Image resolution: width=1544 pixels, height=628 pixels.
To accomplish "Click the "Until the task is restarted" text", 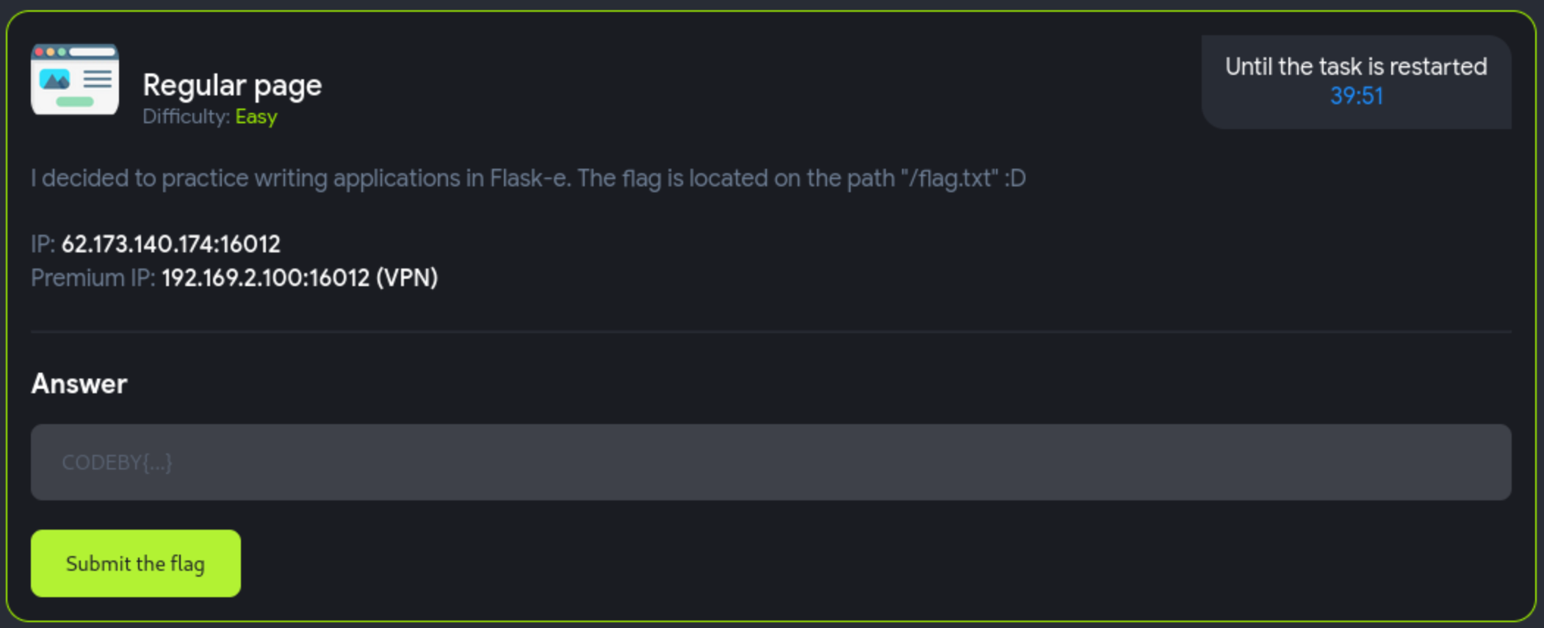I will click(1355, 67).
